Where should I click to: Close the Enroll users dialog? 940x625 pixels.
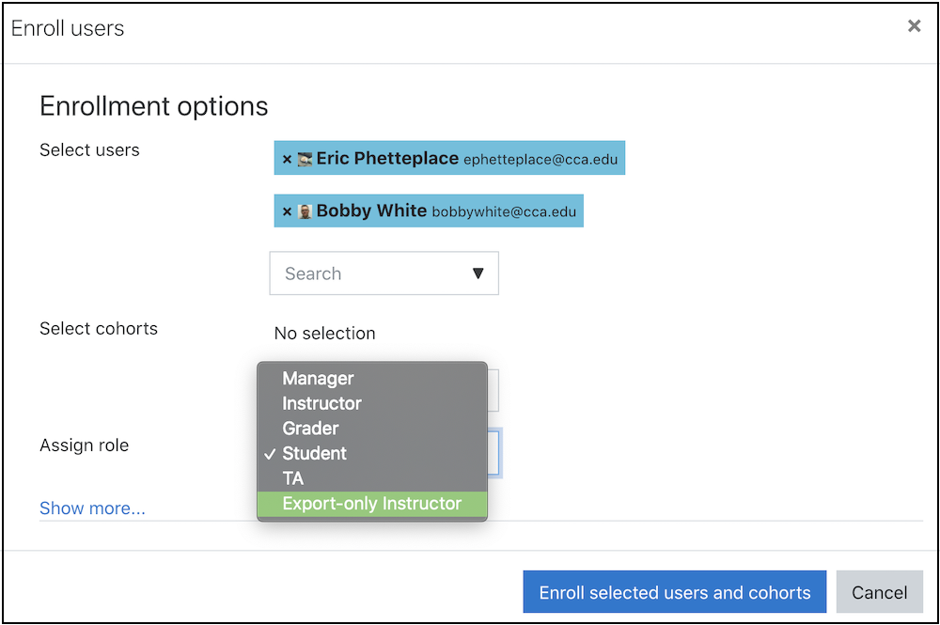[x=914, y=25]
